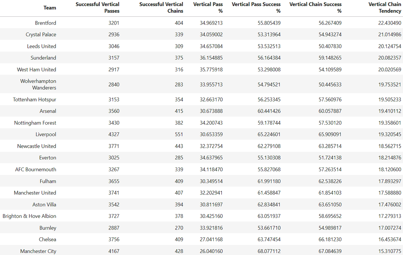Click Sunderland's 36.154885 vertical pass value
The height and width of the screenshot is (255, 403).
tap(211, 58)
